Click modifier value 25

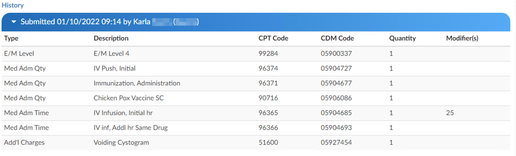coord(450,113)
